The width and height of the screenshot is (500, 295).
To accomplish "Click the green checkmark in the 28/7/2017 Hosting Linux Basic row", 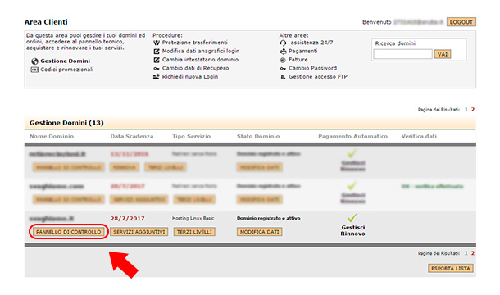I will pos(352,218).
